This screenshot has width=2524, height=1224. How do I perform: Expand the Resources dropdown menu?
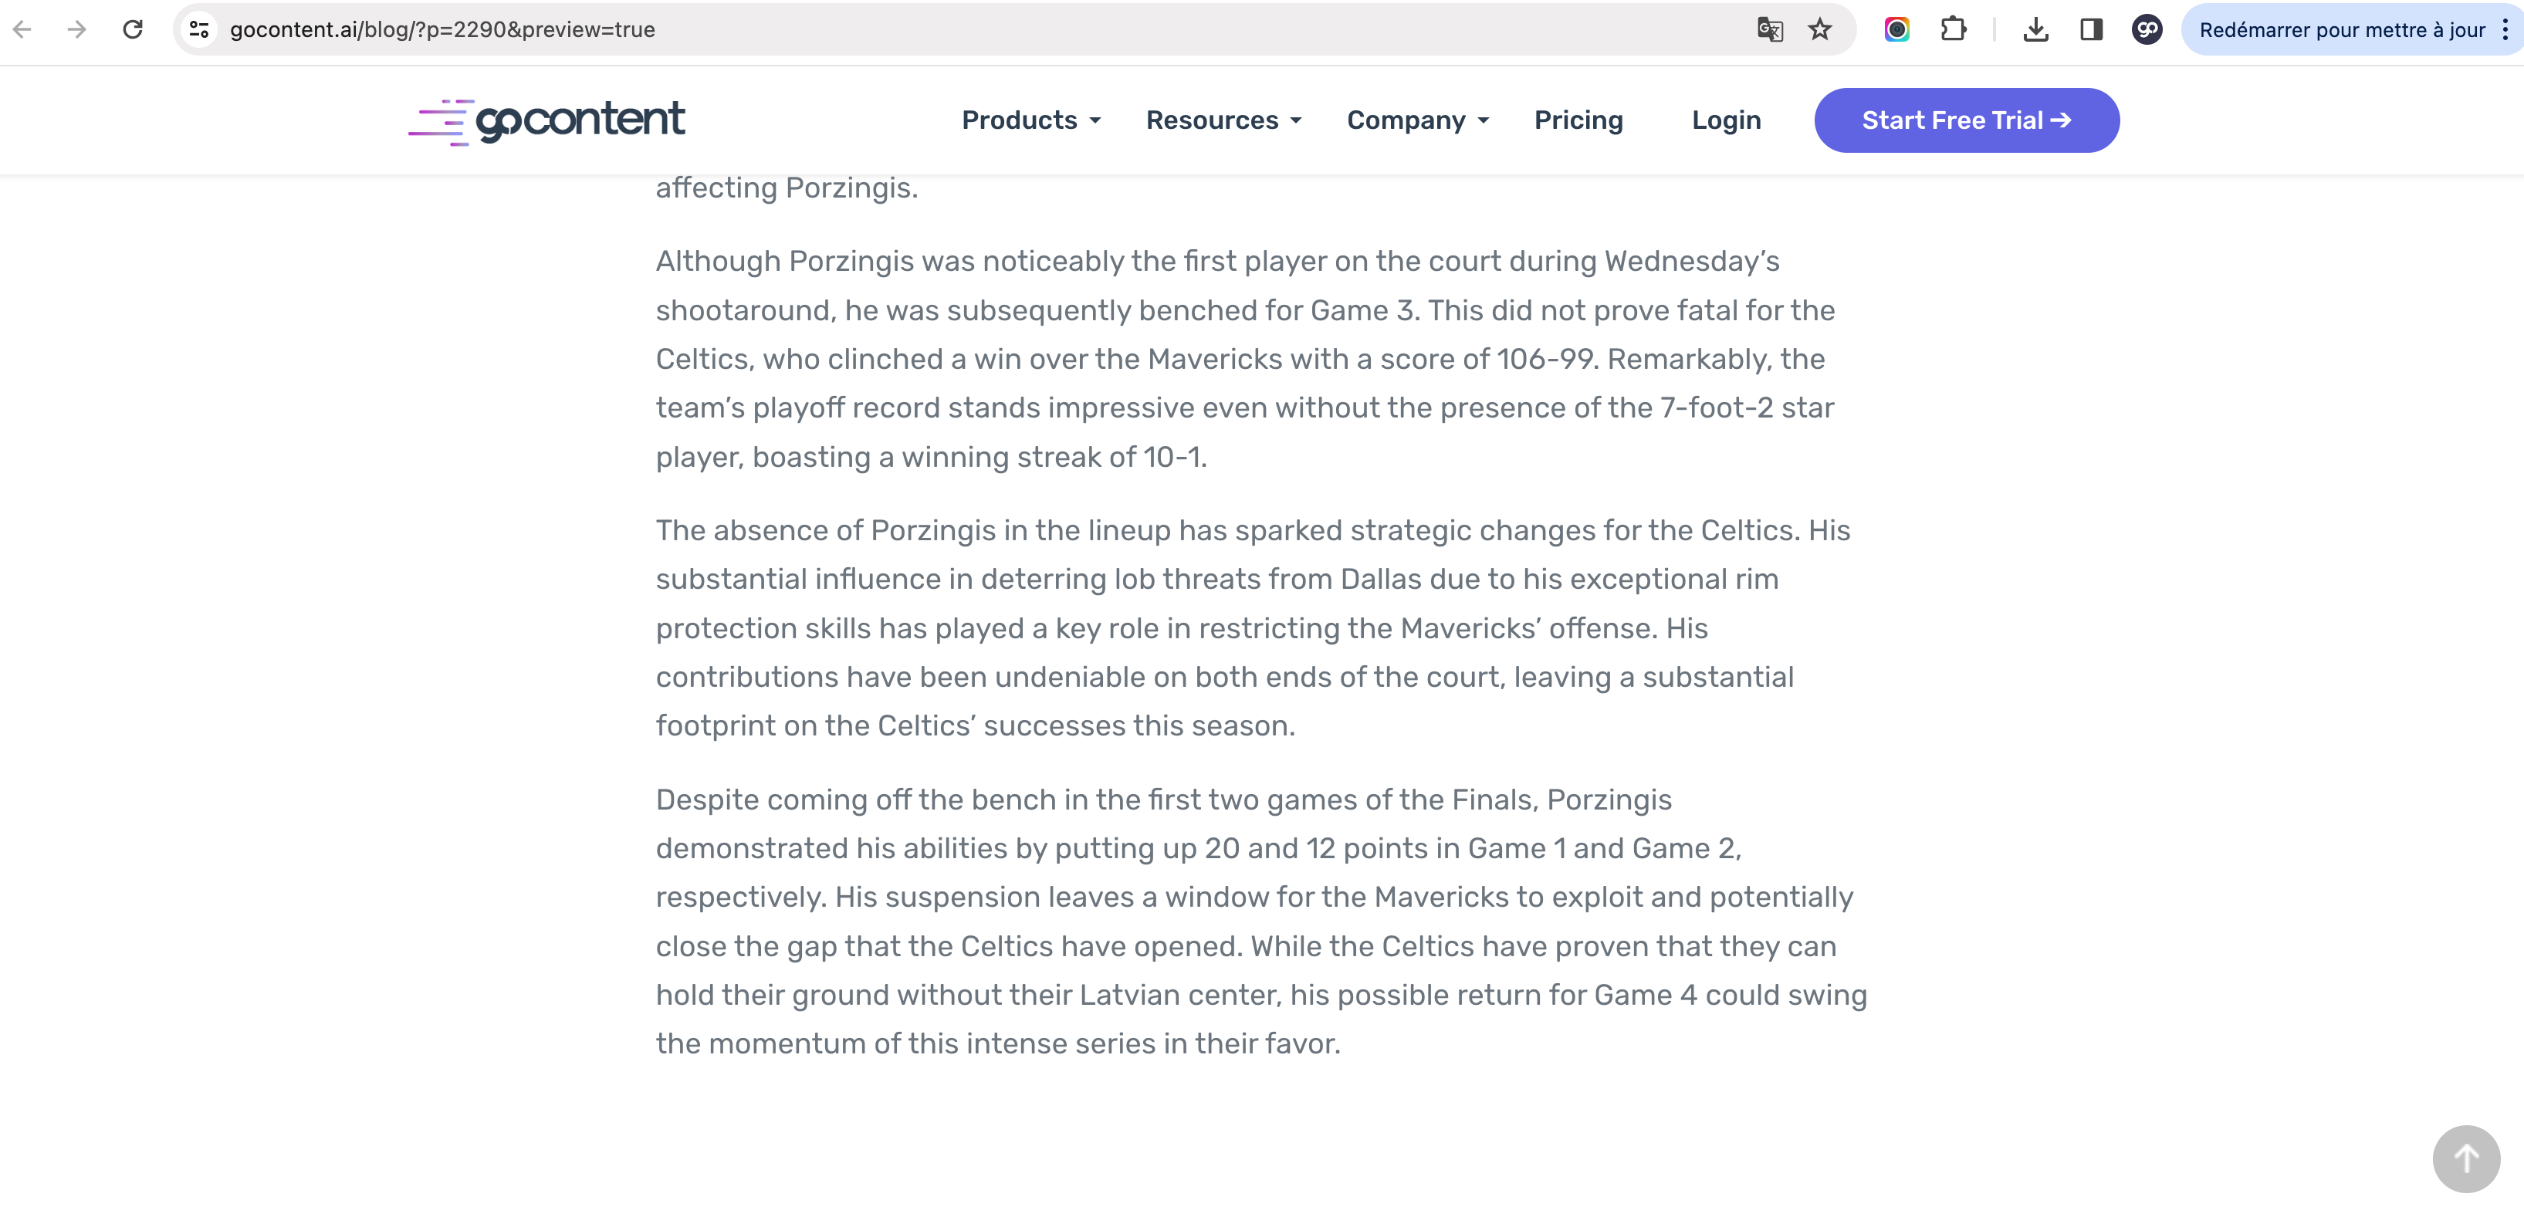(x=1223, y=120)
